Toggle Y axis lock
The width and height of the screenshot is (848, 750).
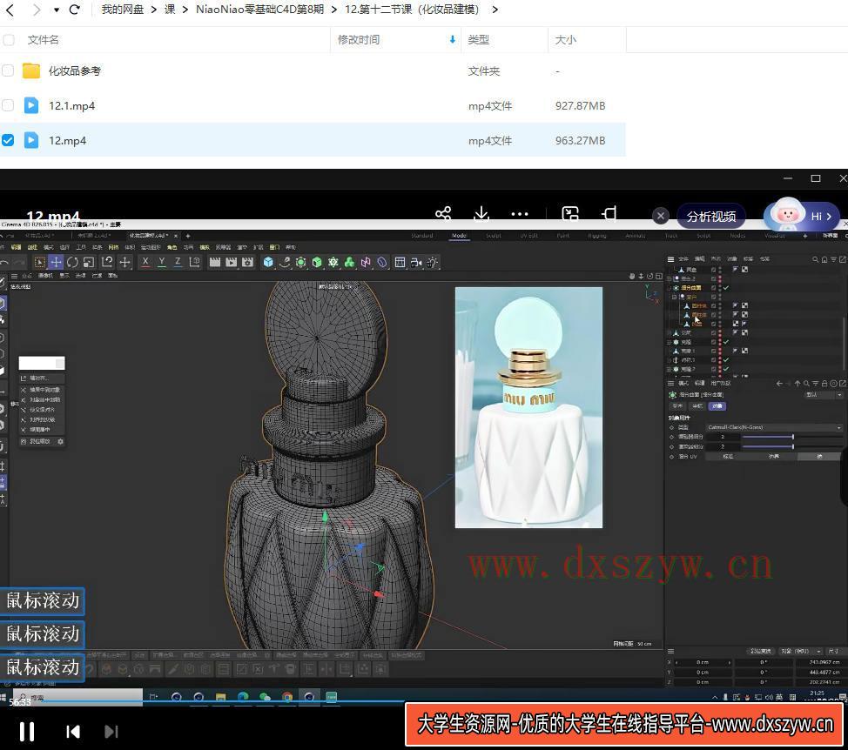click(x=162, y=263)
